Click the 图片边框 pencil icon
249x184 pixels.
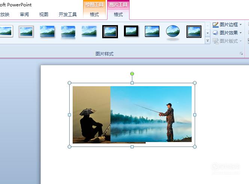pos(215,25)
